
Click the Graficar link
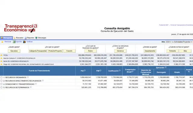pyautogui.click(x=30, y=42)
